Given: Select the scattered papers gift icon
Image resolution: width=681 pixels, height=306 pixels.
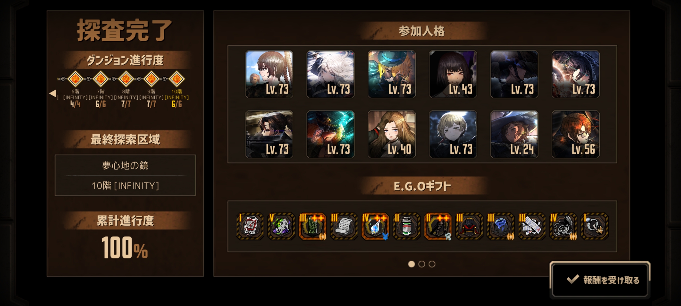Looking at the screenshot, I should pos(532,226).
